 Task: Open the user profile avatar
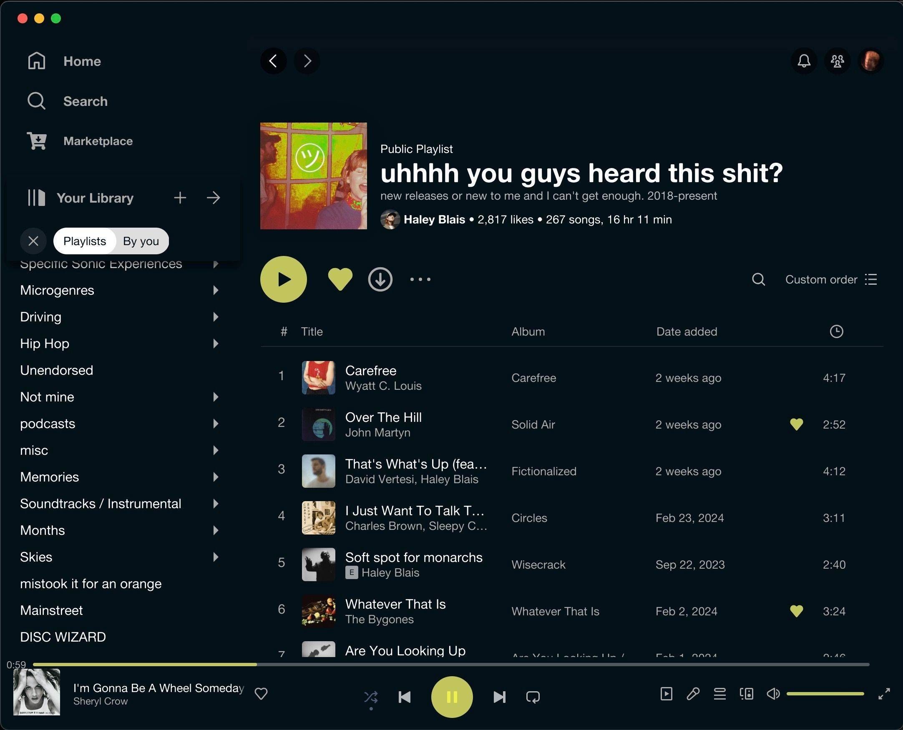coord(870,61)
